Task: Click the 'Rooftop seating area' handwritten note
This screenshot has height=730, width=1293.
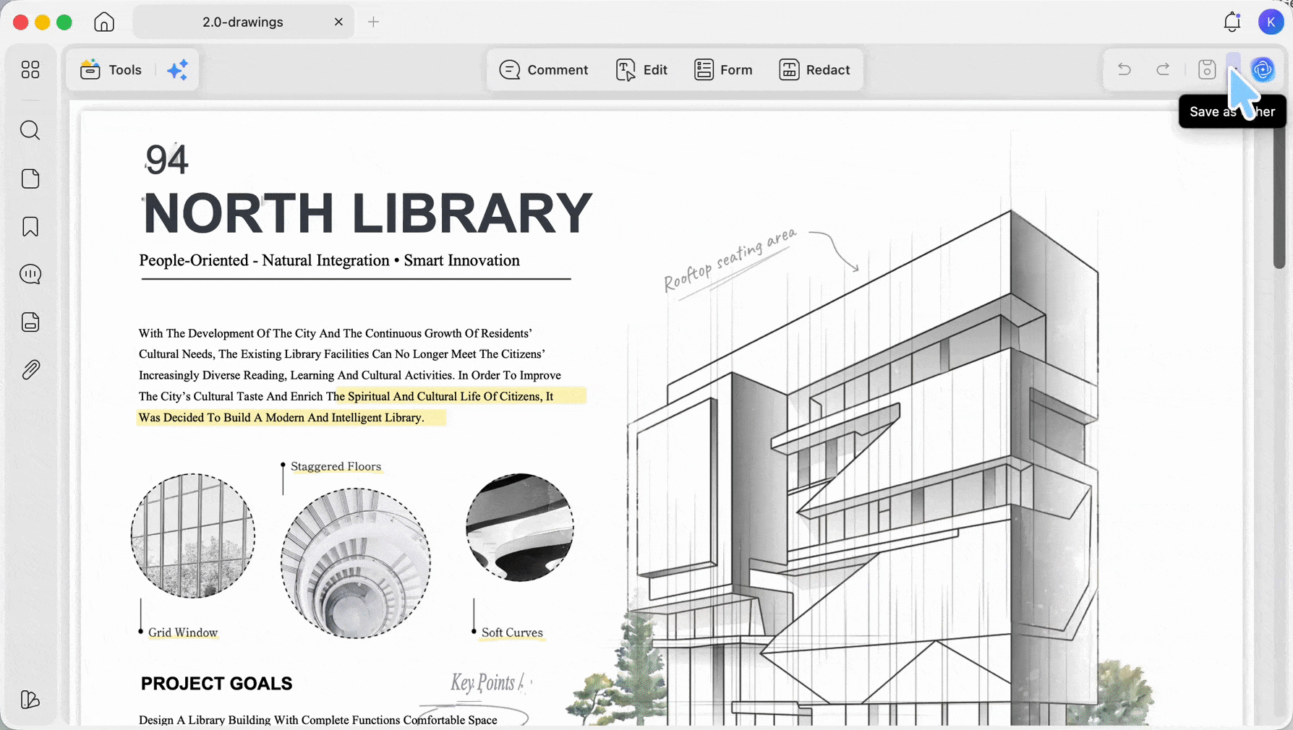Action: pos(730,260)
